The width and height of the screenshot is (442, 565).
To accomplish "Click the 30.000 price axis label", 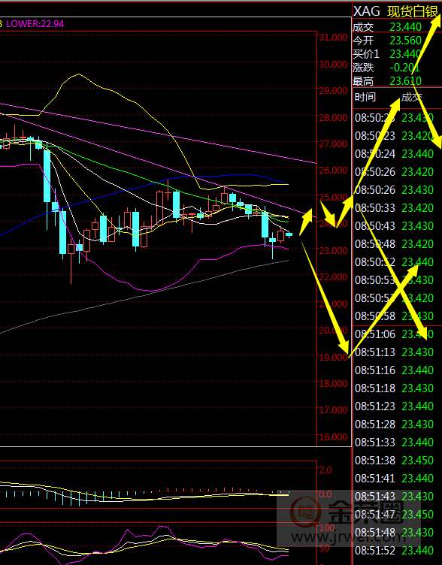I will pos(334,64).
